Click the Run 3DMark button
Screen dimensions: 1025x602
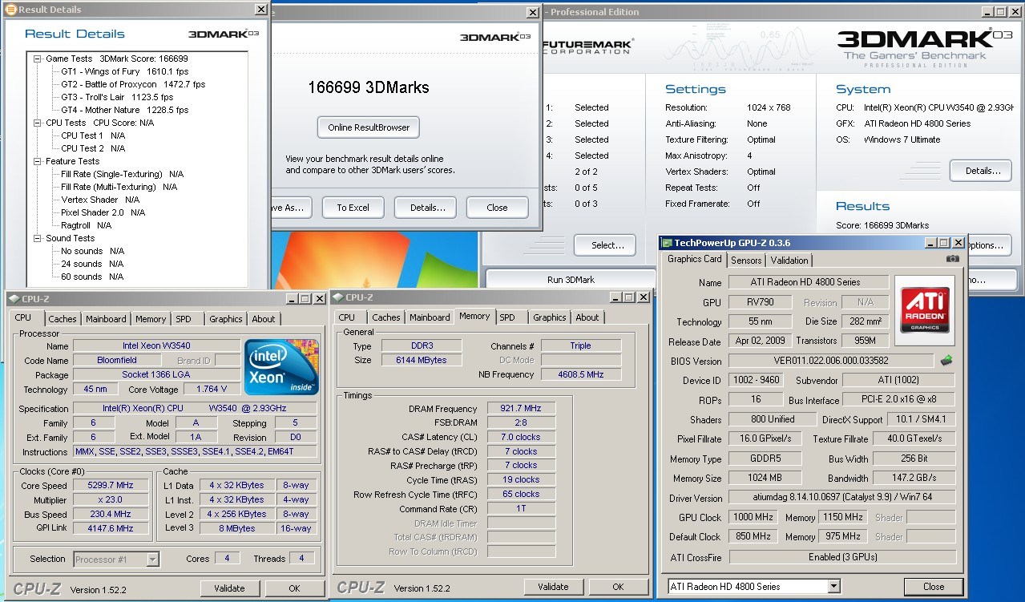point(570,280)
